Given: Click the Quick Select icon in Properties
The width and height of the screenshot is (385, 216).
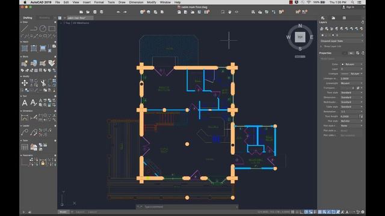Looking at the screenshot, I should pyautogui.click(x=357, y=53).
